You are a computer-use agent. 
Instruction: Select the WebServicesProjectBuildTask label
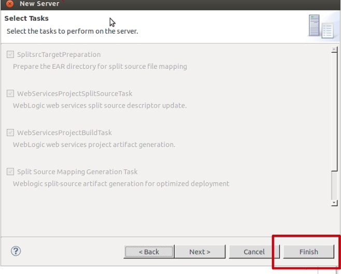click(x=64, y=133)
